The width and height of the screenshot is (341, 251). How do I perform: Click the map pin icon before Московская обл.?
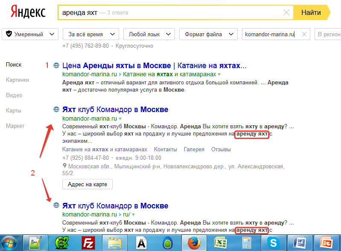[x=64, y=166]
